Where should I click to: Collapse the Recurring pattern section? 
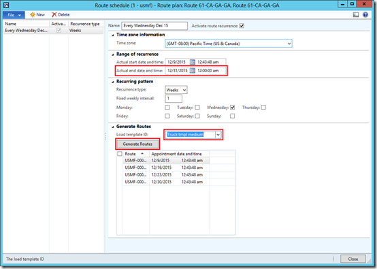click(x=113, y=82)
